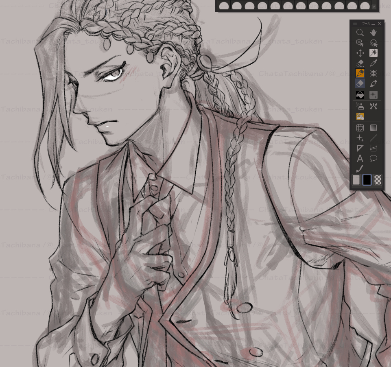
Task: Select the transparent checkered color swatch
Action: click(x=378, y=180)
